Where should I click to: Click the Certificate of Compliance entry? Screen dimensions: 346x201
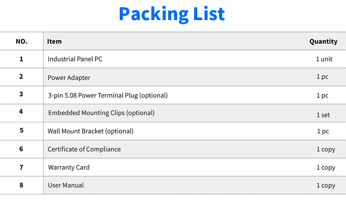tap(84, 149)
